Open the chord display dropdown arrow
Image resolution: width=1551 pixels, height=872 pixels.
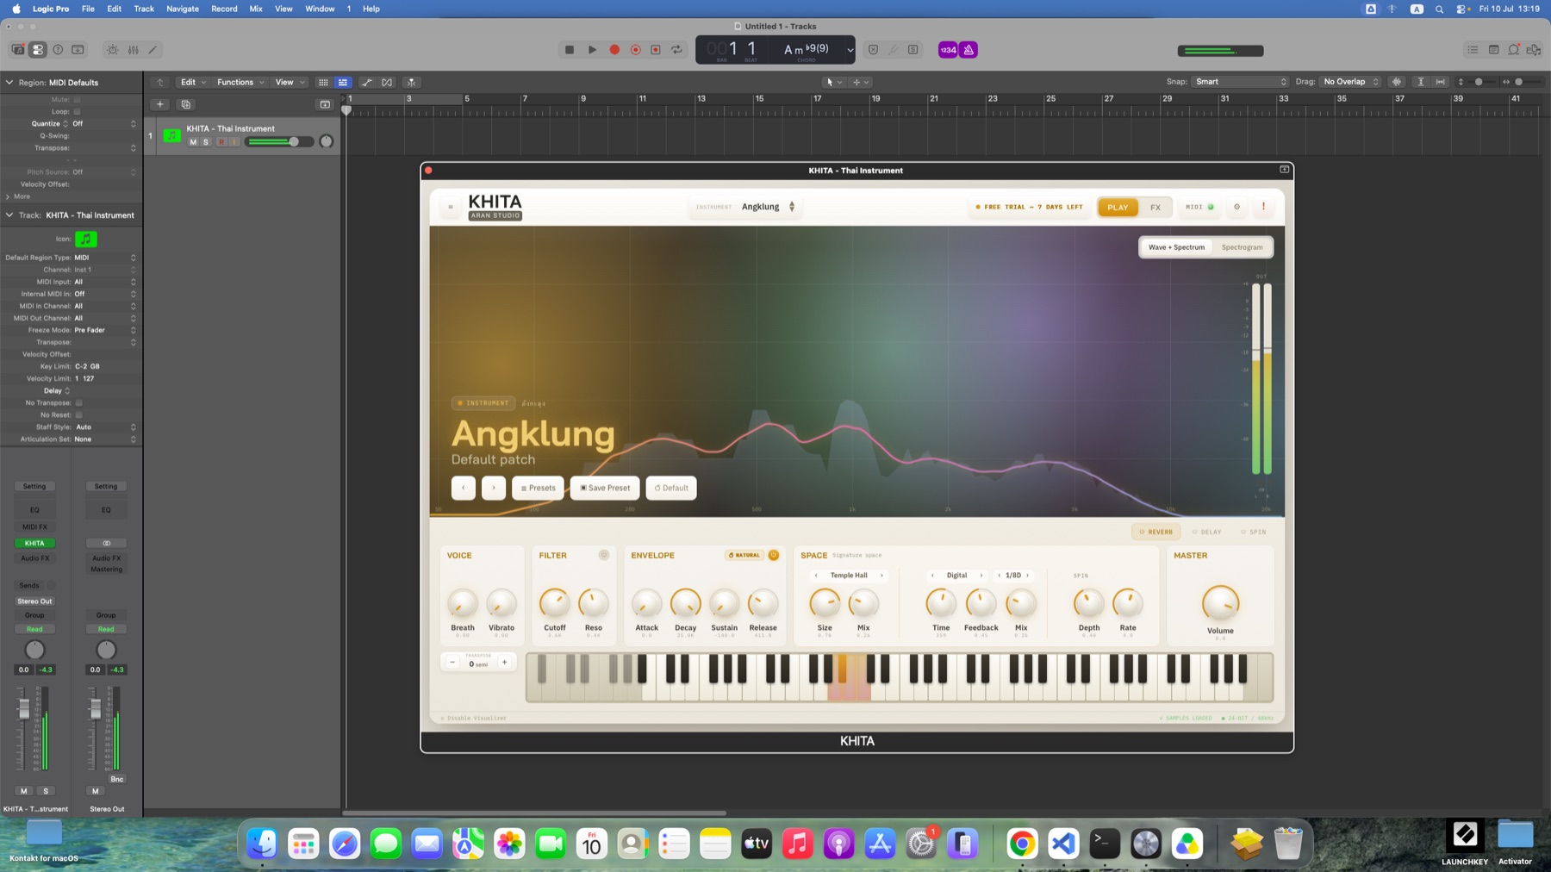(x=850, y=50)
